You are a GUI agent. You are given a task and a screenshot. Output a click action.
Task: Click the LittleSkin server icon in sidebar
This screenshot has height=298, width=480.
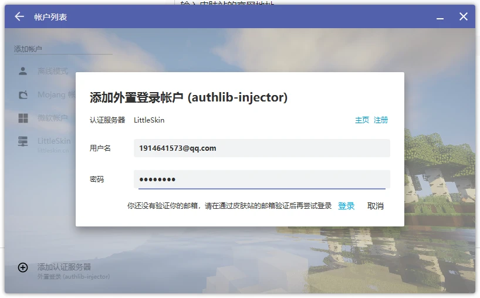[23, 141]
